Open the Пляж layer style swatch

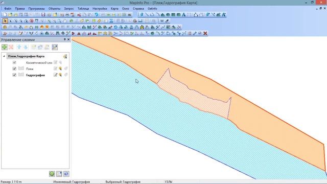click(x=21, y=68)
